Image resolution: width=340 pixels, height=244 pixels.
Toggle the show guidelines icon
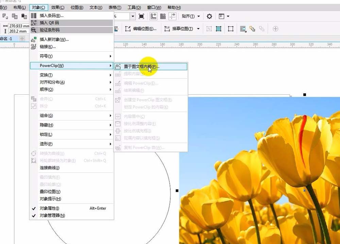tap(173, 16)
